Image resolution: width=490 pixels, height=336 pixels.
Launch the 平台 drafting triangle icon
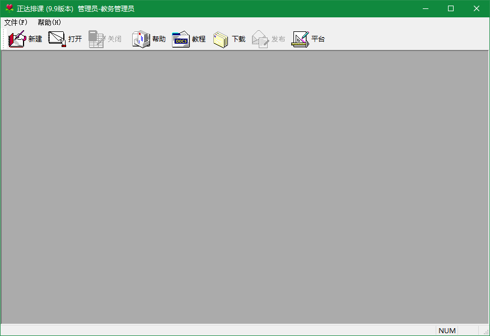tap(300, 39)
